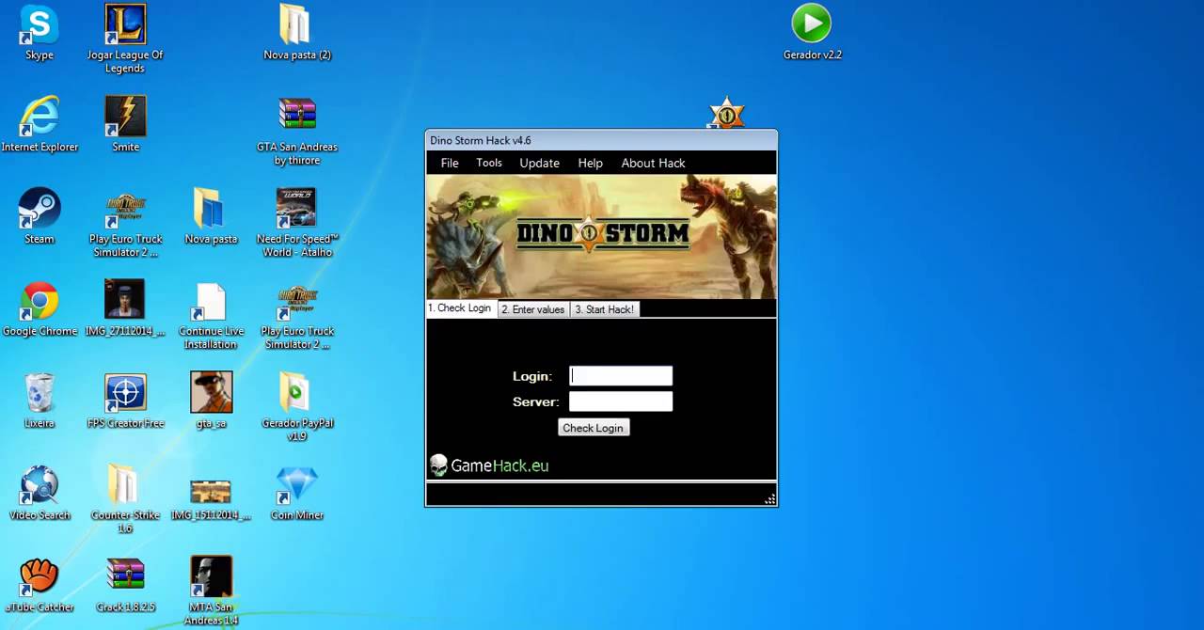Switch to the 1. Check Login tab
Screen dimensions: 1204x630
tap(460, 308)
